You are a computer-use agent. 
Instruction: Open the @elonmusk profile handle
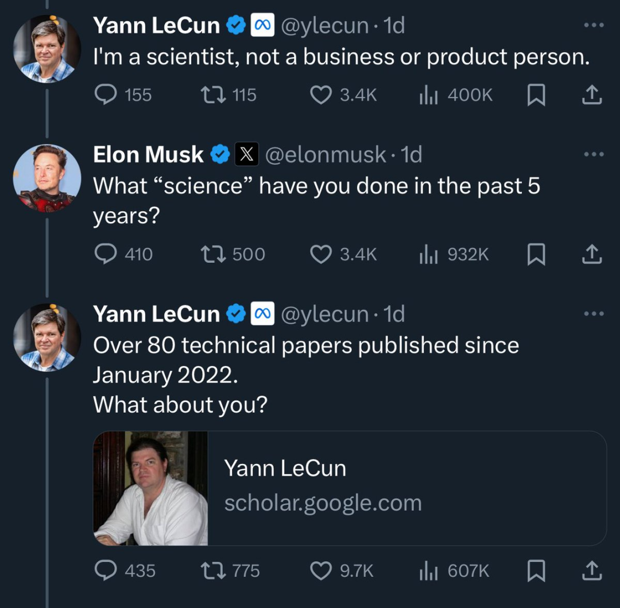coord(325,154)
